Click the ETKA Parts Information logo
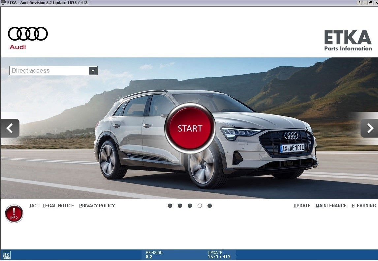378x261 pixels. (348, 40)
